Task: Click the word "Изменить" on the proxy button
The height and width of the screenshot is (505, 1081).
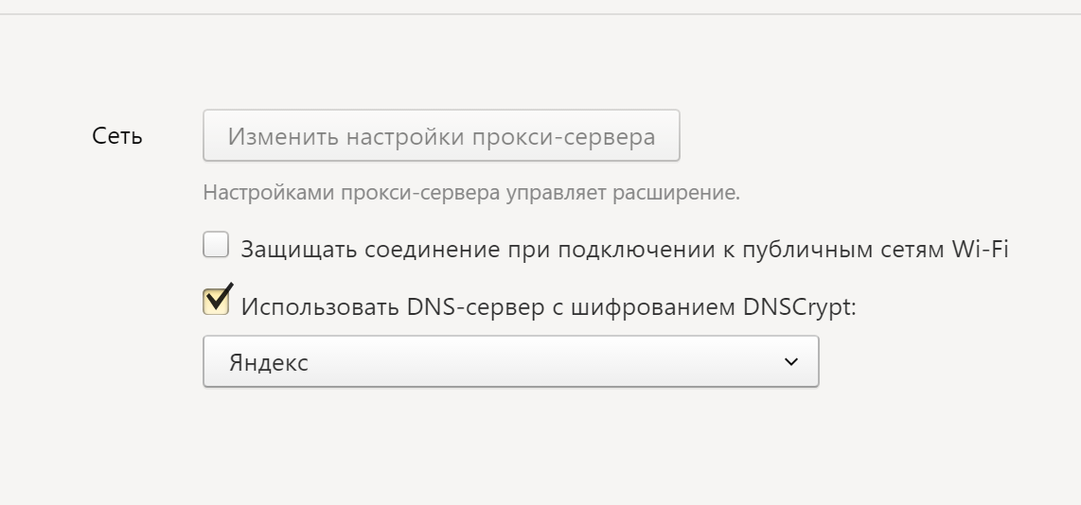Action: (x=281, y=136)
